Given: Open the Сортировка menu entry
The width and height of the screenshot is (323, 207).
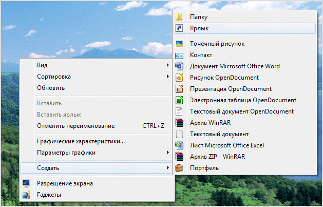Looking at the screenshot, I should click(97, 77).
